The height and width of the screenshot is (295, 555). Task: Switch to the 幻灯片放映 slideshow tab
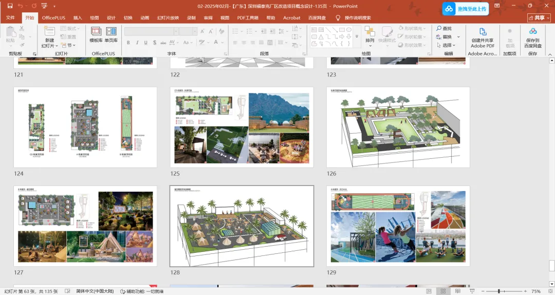click(168, 17)
